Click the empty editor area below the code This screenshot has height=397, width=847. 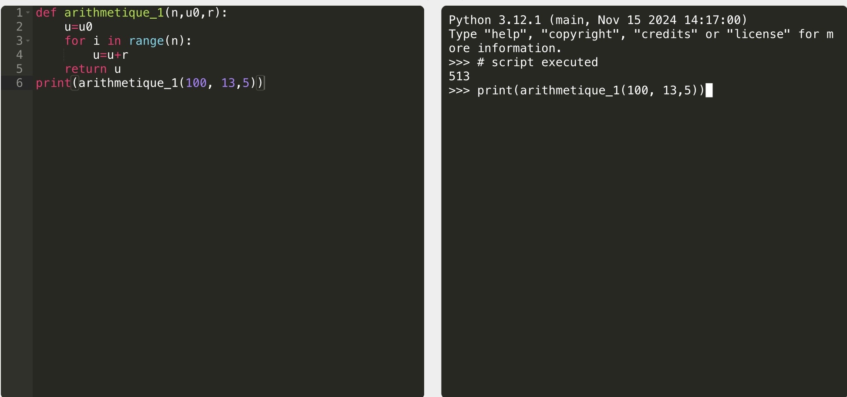click(226, 239)
